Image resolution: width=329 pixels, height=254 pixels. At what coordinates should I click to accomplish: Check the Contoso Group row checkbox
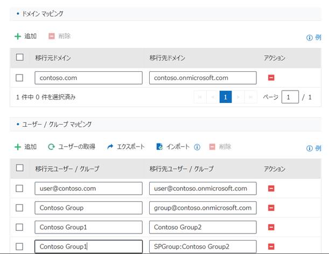pos(19,208)
